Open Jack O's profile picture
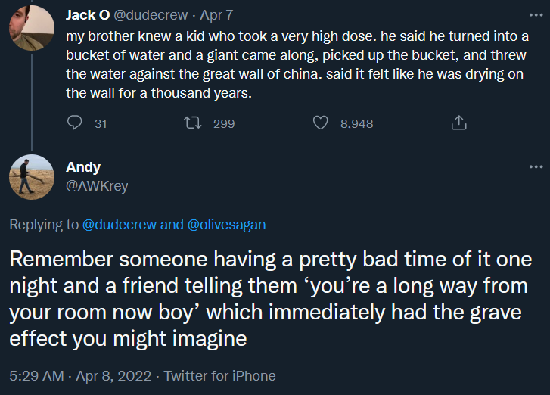Viewport: 550px width, 395px height. click(x=30, y=28)
